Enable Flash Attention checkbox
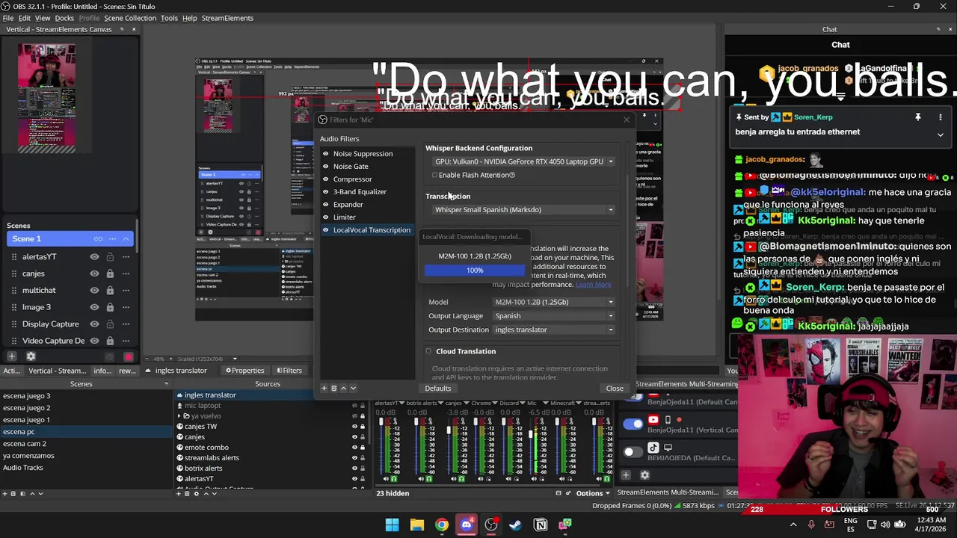This screenshot has width=957, height=538. pos(434,175)
